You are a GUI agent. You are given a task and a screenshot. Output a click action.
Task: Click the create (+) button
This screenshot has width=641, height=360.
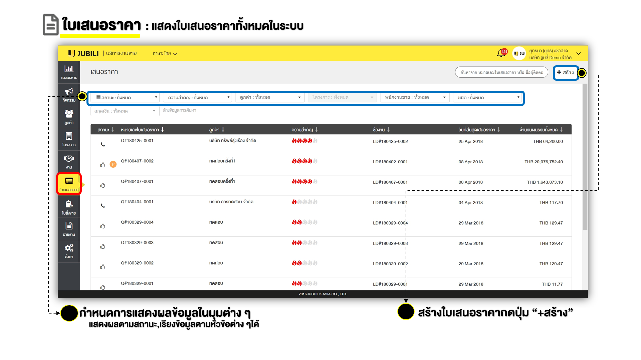pos(566,72)
